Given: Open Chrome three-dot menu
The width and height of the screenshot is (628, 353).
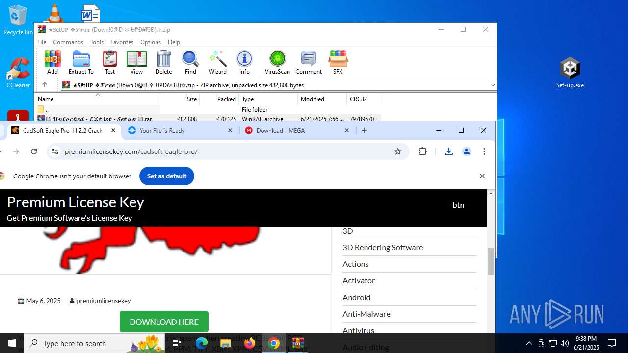Looking at the screenshot, I should 484,151.
